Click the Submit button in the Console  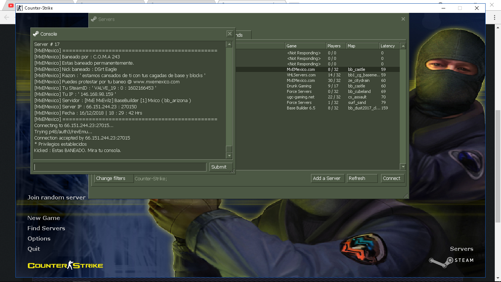tap(221, 167)
